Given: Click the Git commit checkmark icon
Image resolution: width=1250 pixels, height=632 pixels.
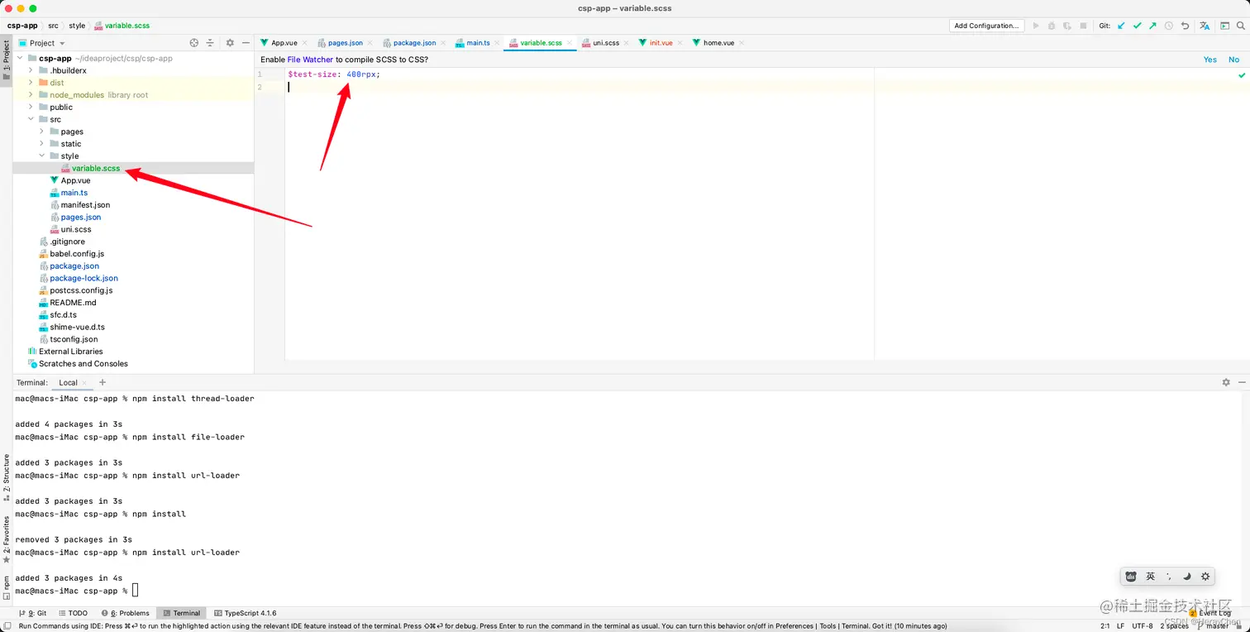Looking at the screenshot, I should pos(1137,26).
